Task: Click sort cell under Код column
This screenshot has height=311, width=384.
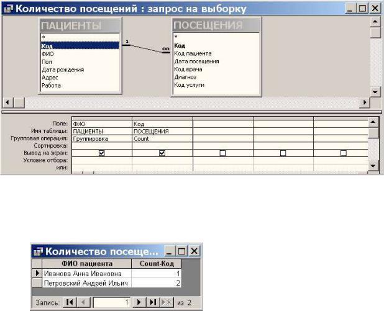Action: [162, 146]
